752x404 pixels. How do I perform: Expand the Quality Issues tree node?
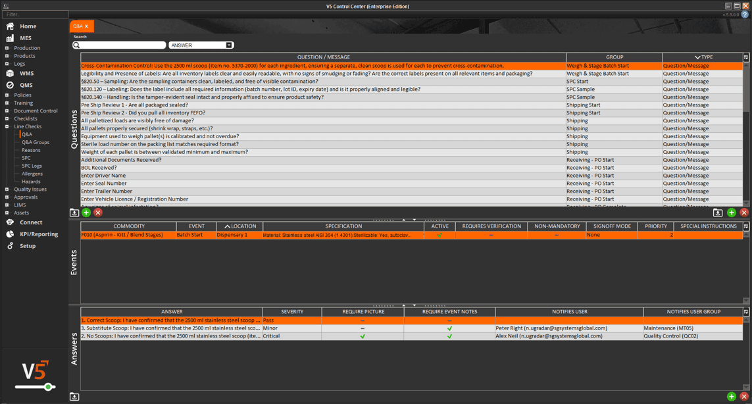[7, 189]
